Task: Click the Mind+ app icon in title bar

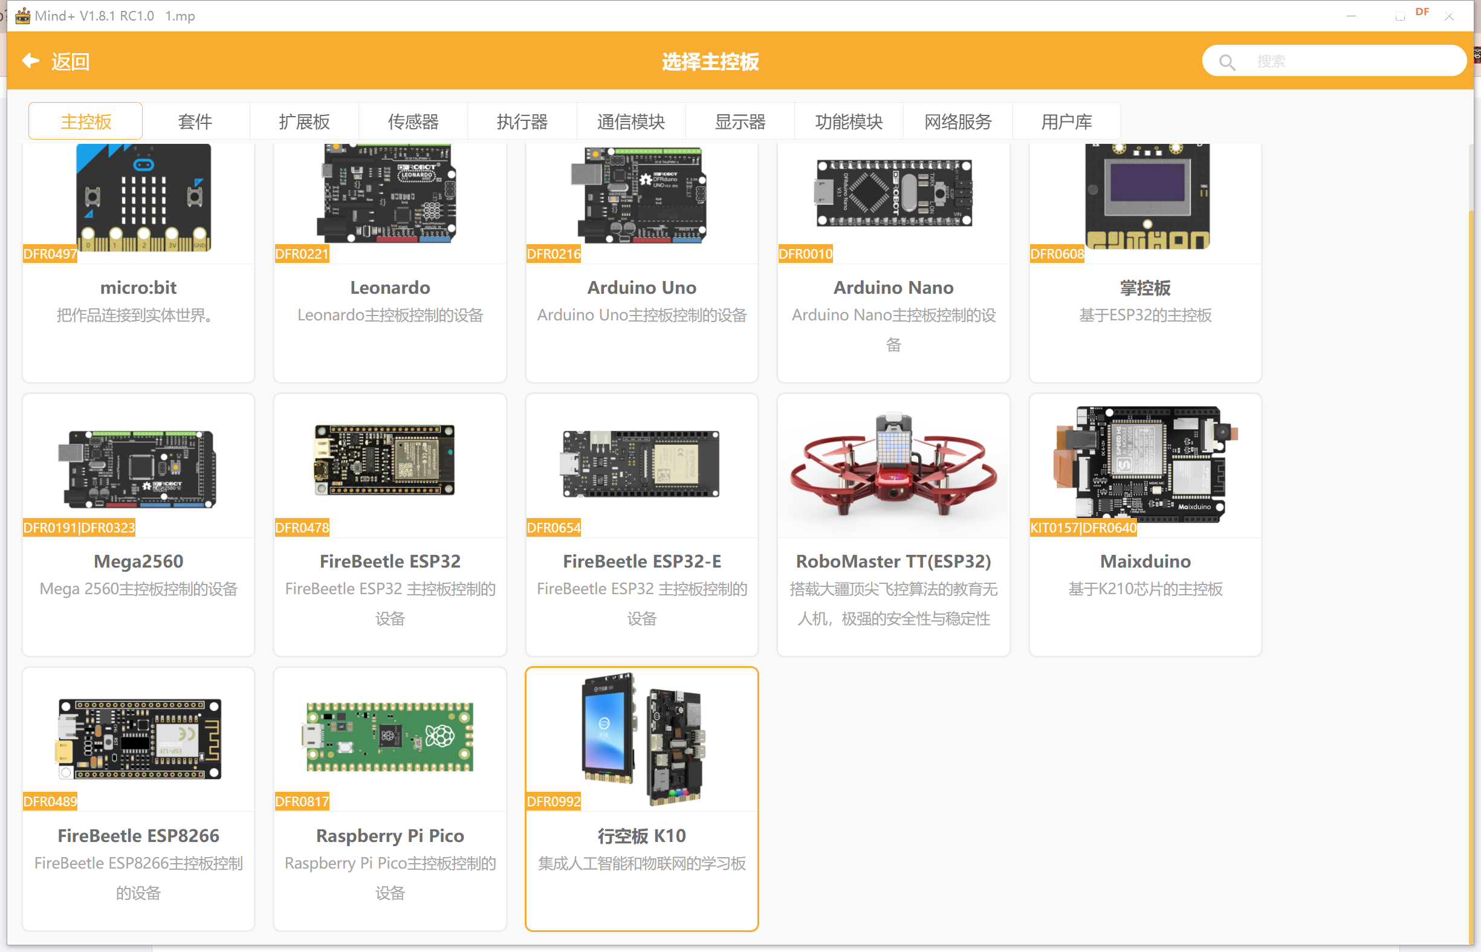Action: [22, 16]
